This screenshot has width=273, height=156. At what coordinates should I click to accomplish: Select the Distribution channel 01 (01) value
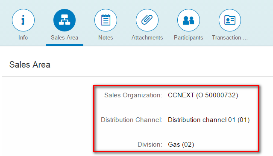pyautogui.click(x=209, y=120)
